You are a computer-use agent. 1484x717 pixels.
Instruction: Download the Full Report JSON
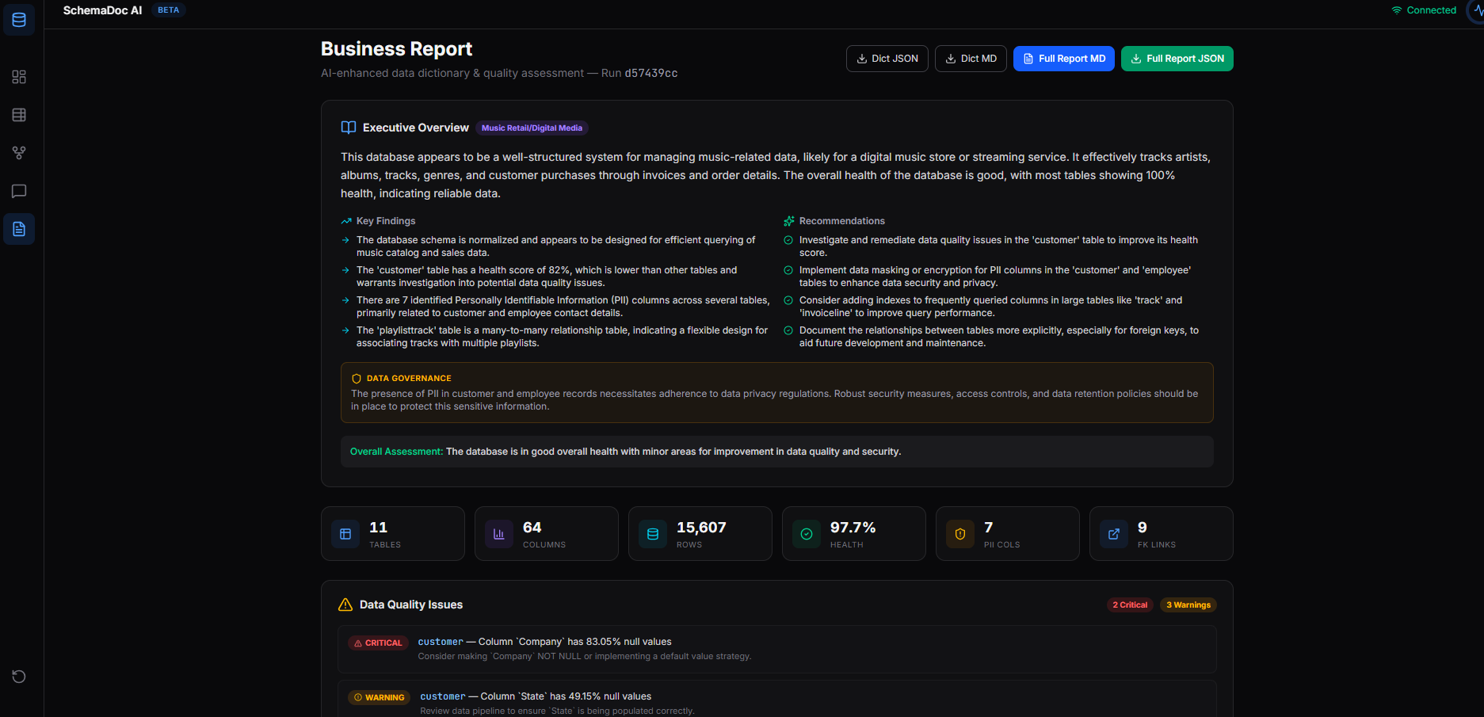tap(1177, 59)
